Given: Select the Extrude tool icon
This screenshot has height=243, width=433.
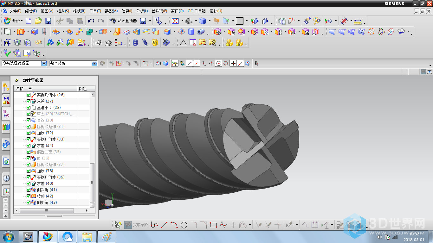Looking at the screenshot, I should coord(21,32).
